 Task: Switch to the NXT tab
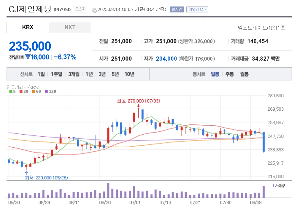point(70,27)
